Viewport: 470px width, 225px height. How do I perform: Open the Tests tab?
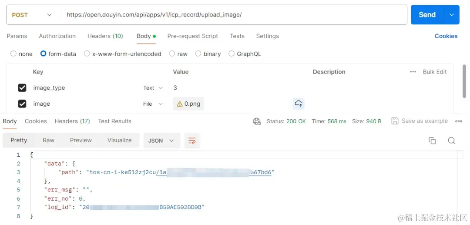tap(237, 36)
